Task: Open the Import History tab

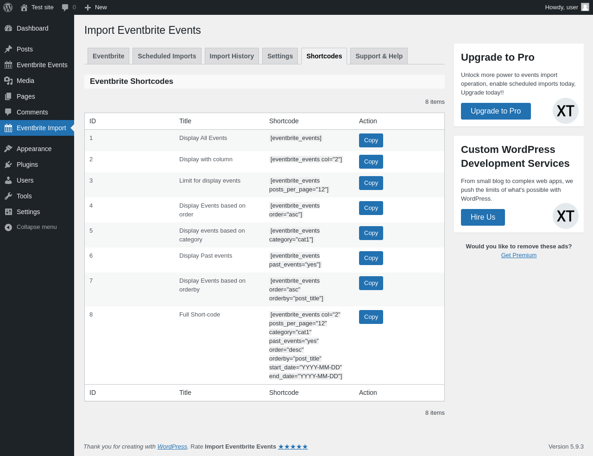Action: pyautogui.click(x=232, y=56)
